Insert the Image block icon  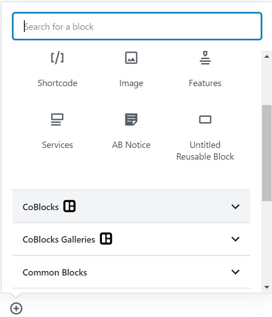click(131, 58)
